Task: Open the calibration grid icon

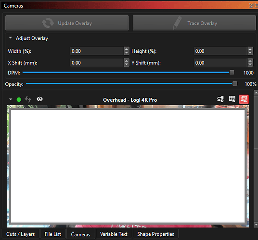Action: point(232,99)
